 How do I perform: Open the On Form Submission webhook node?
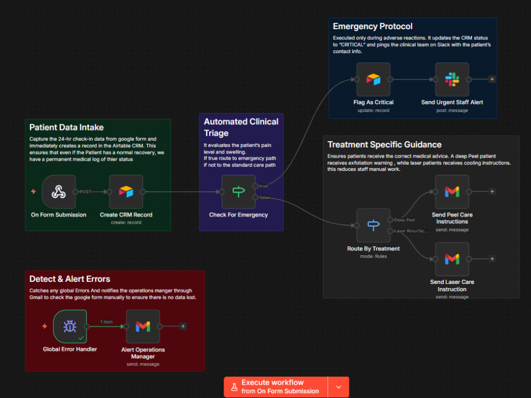click(x=58, y=192)
